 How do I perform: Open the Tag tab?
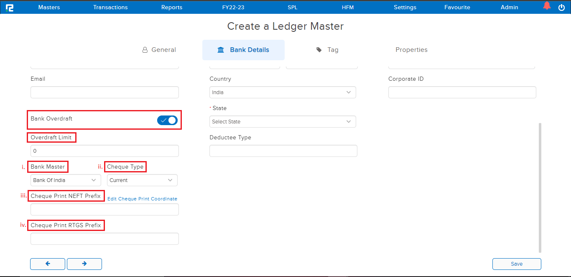point(327,50)
